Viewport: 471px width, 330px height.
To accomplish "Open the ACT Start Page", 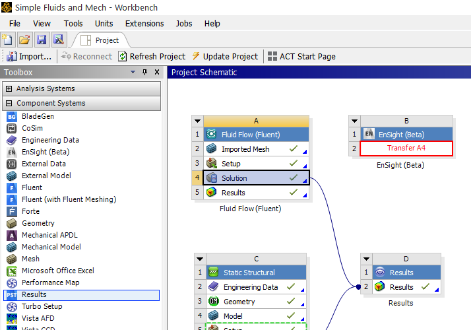I will tap(301, 57).
